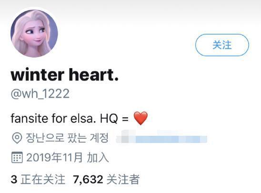Open the Elsa profile avatar picture
The width and height of the screenshot is (261, 193).
[x=34, y=34]
